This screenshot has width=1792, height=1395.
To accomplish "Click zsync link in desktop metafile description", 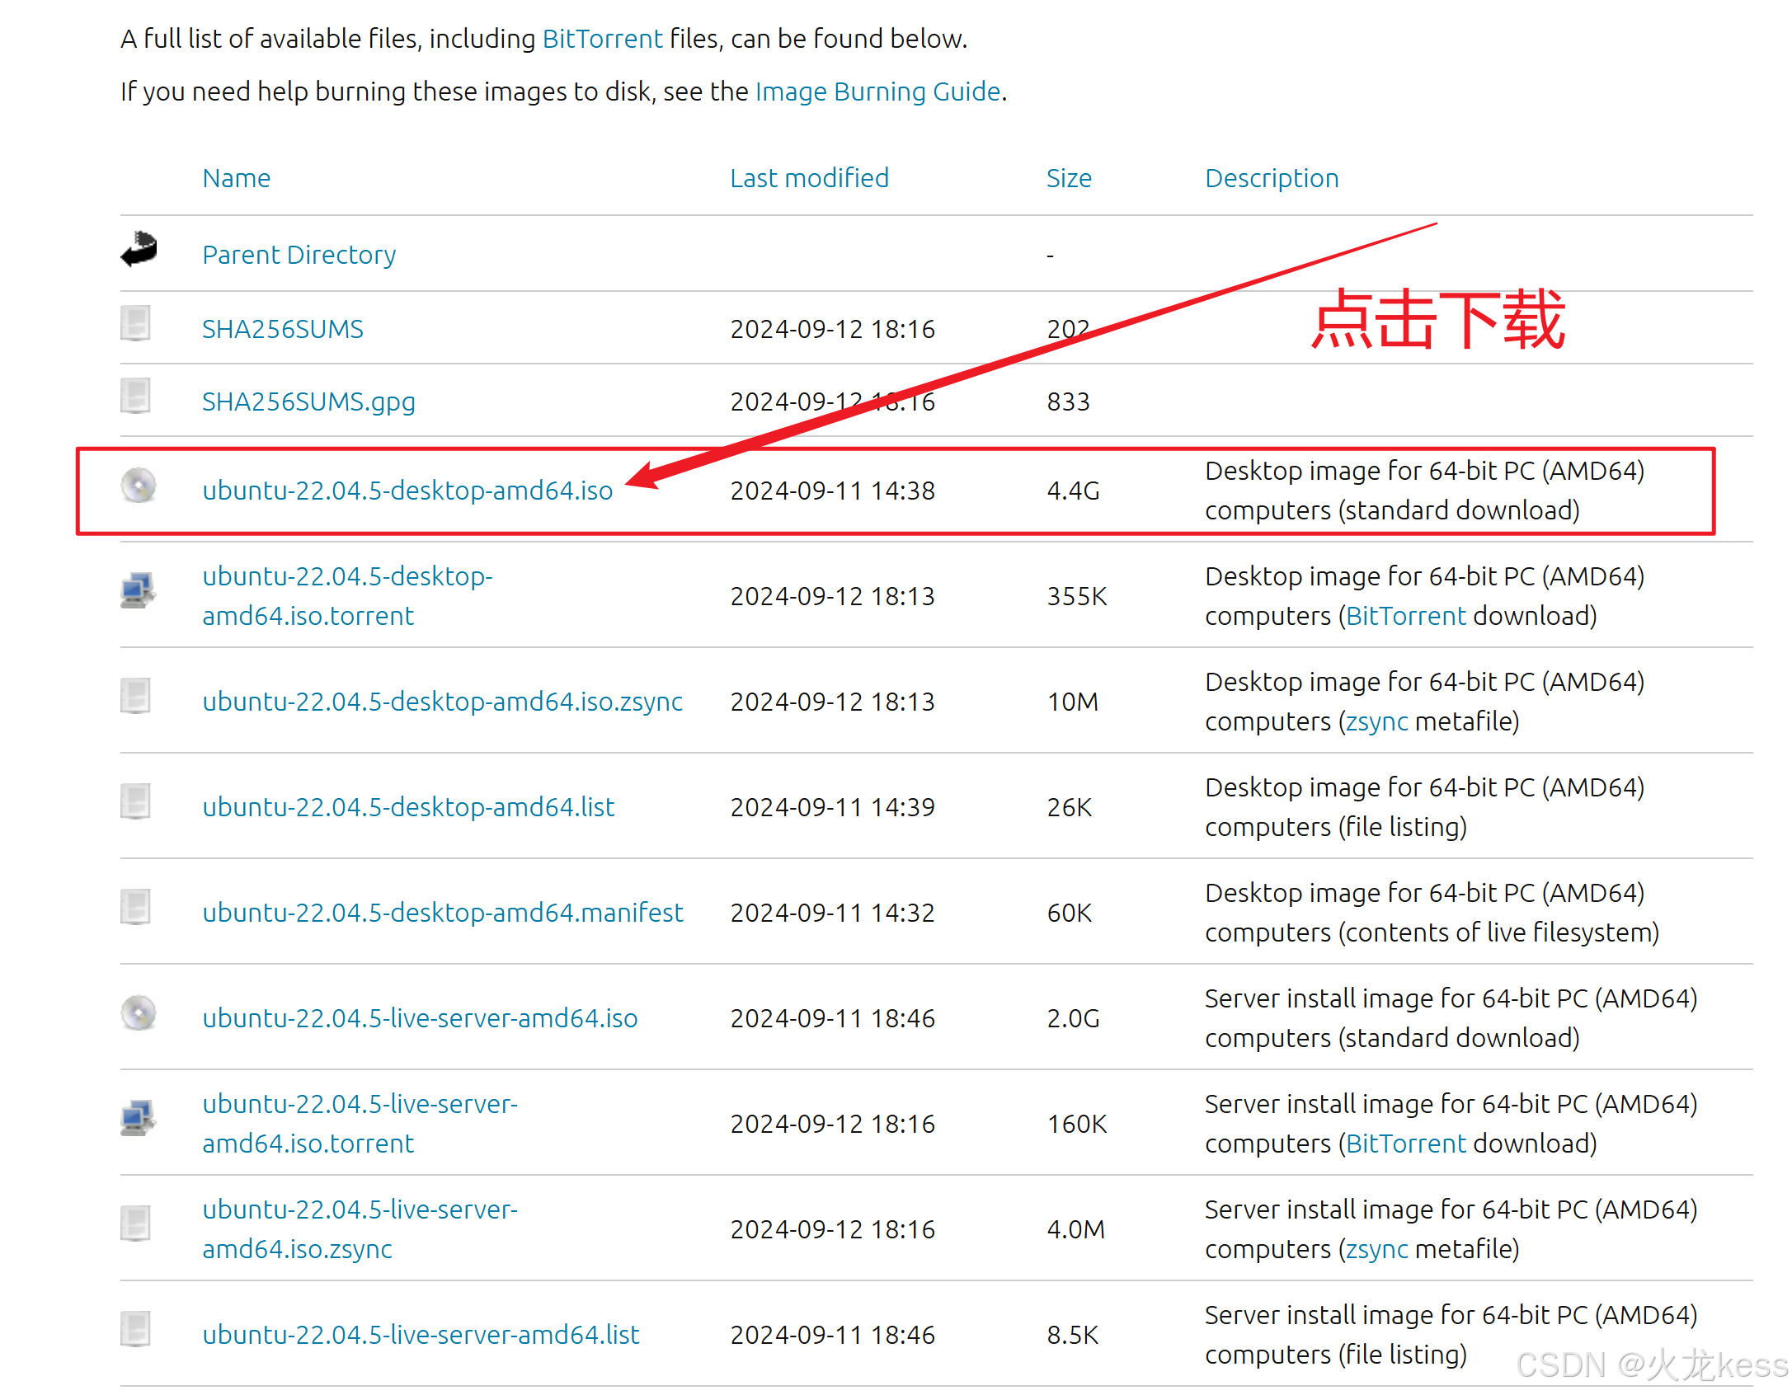I will pyautogui.click(x=1376, y=721).
